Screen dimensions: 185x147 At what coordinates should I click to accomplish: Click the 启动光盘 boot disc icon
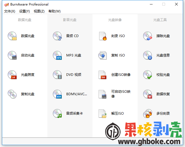tap(12, 55)
